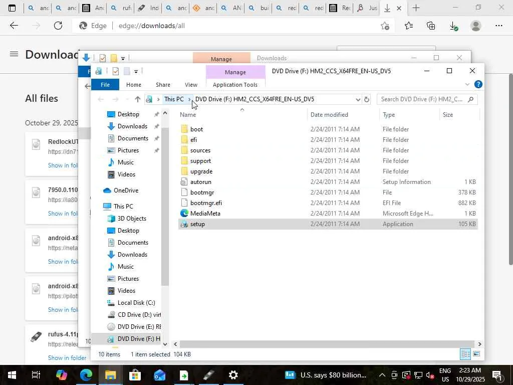Viewport: 513px width, 385px height.
Task: Open Edge Favorites star list icon
Action: coord(409,26)
